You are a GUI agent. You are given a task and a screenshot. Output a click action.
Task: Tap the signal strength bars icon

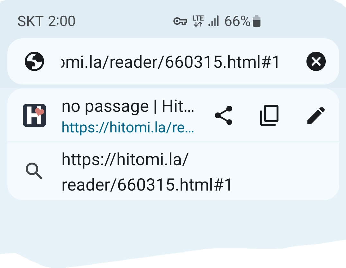pos(214,21)
